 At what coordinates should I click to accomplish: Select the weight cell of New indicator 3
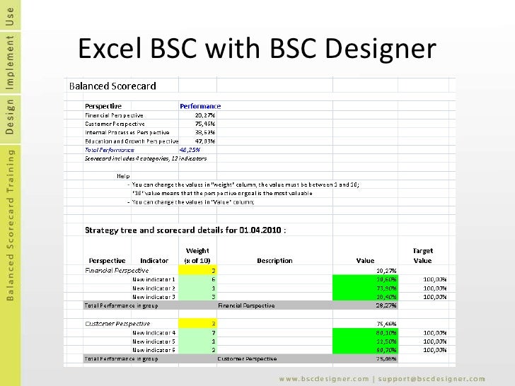[198, 297]
